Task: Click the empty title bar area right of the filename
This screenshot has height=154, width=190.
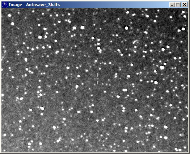Action: point(114,5)
